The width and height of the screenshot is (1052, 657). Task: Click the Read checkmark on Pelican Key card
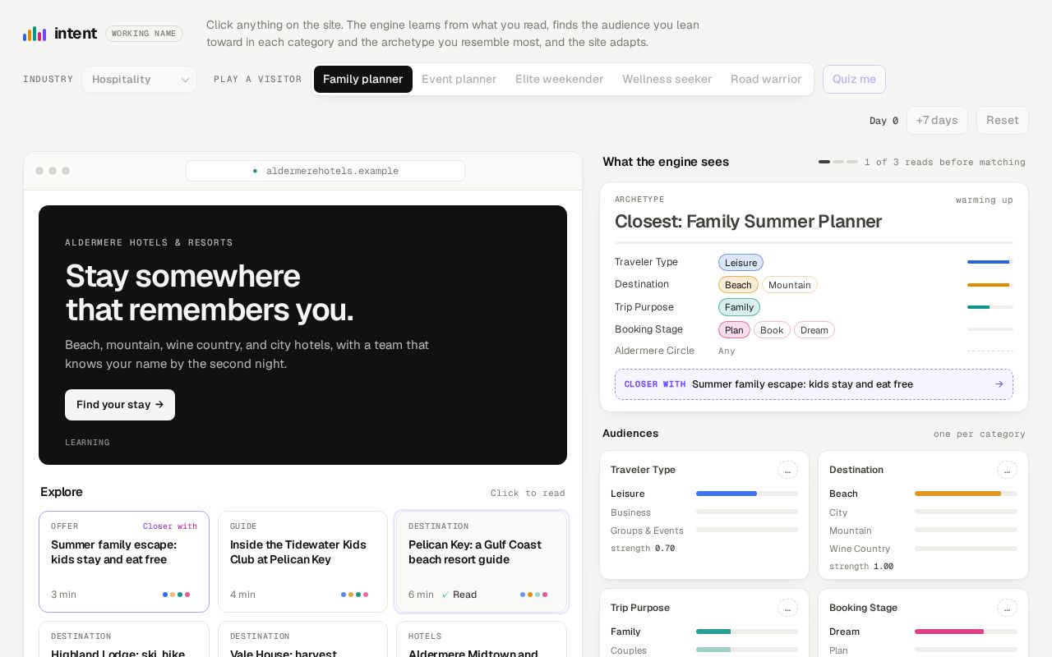(445, 595)
